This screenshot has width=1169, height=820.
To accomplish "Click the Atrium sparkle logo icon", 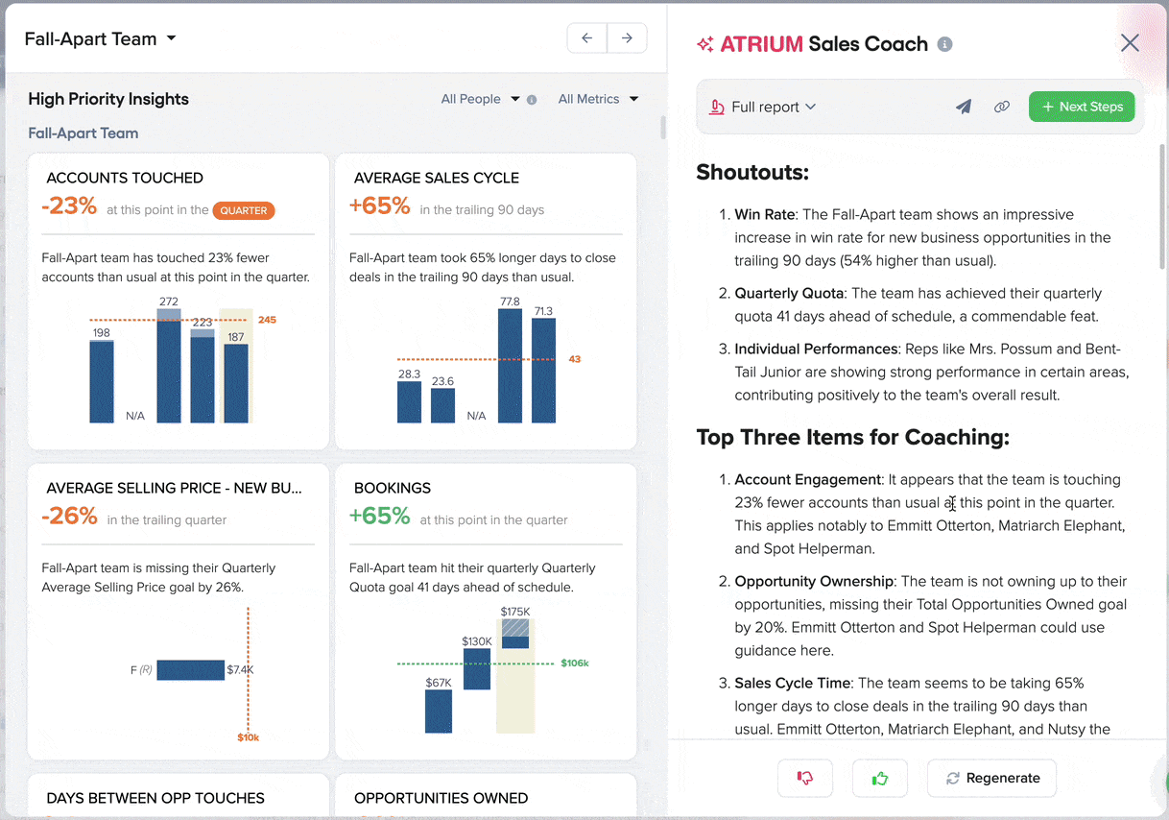I will tap(705, 44).
